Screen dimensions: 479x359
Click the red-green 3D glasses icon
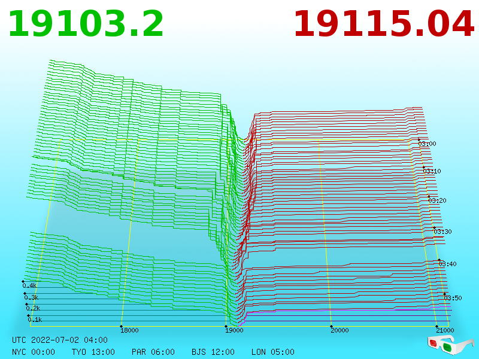click(x=451, y=345)
